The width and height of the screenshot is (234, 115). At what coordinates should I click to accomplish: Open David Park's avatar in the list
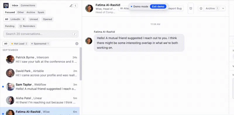[10, 73]
